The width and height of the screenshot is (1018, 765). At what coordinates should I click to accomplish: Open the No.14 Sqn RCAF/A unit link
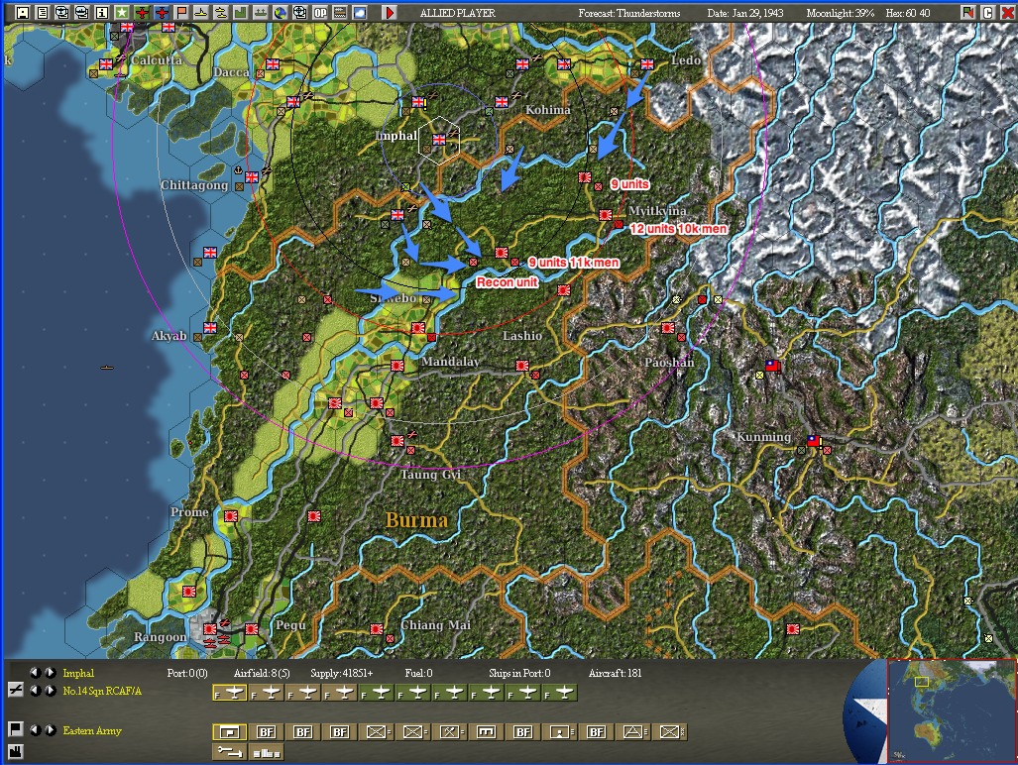coord(102,691)
